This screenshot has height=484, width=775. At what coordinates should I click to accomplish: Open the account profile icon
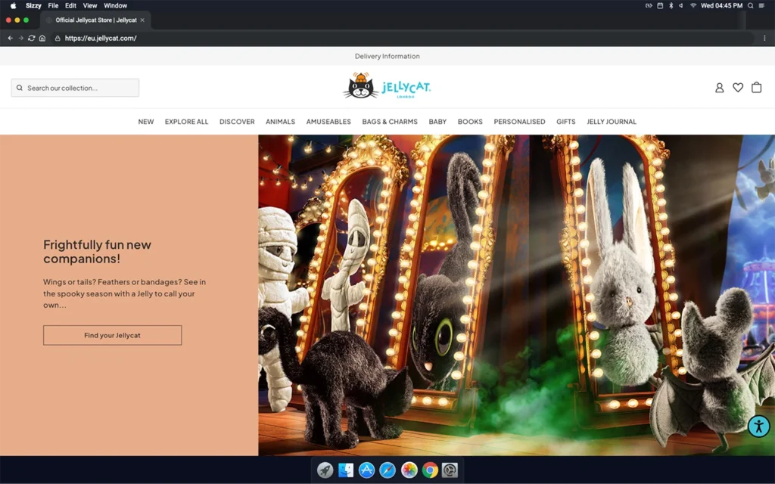coord(719,88)
